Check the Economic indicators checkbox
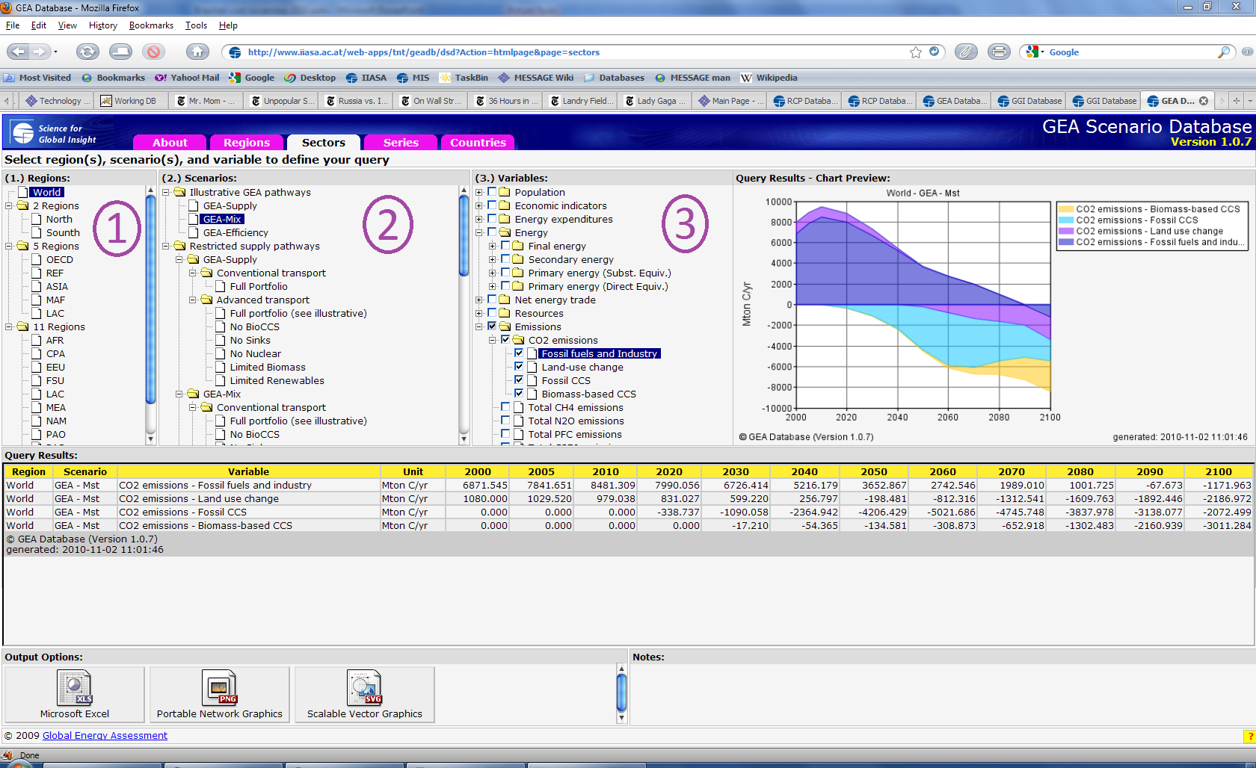The image size is (1256, 768). 492,205
